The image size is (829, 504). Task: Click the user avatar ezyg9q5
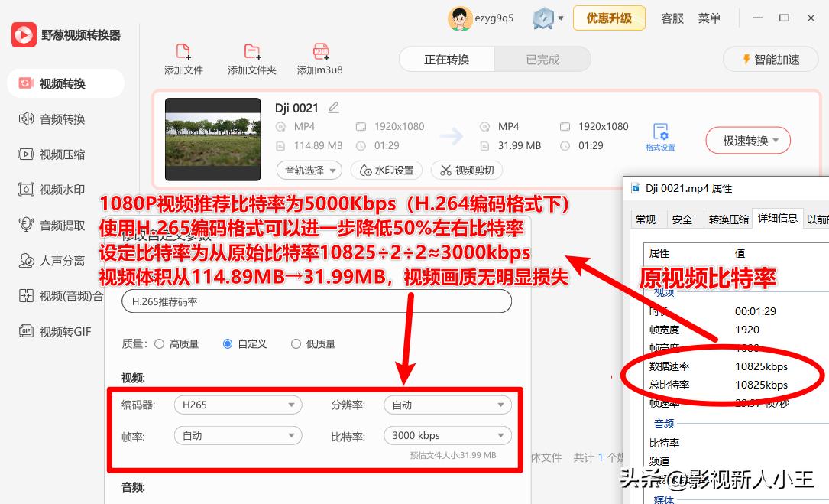(x=460, y=18)
